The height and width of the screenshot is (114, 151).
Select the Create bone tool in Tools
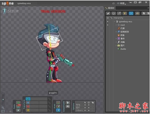[x=18, y=110]
